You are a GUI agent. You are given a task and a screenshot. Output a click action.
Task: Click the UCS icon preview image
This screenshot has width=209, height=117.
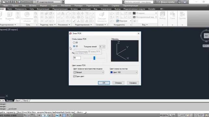(125, 51)
